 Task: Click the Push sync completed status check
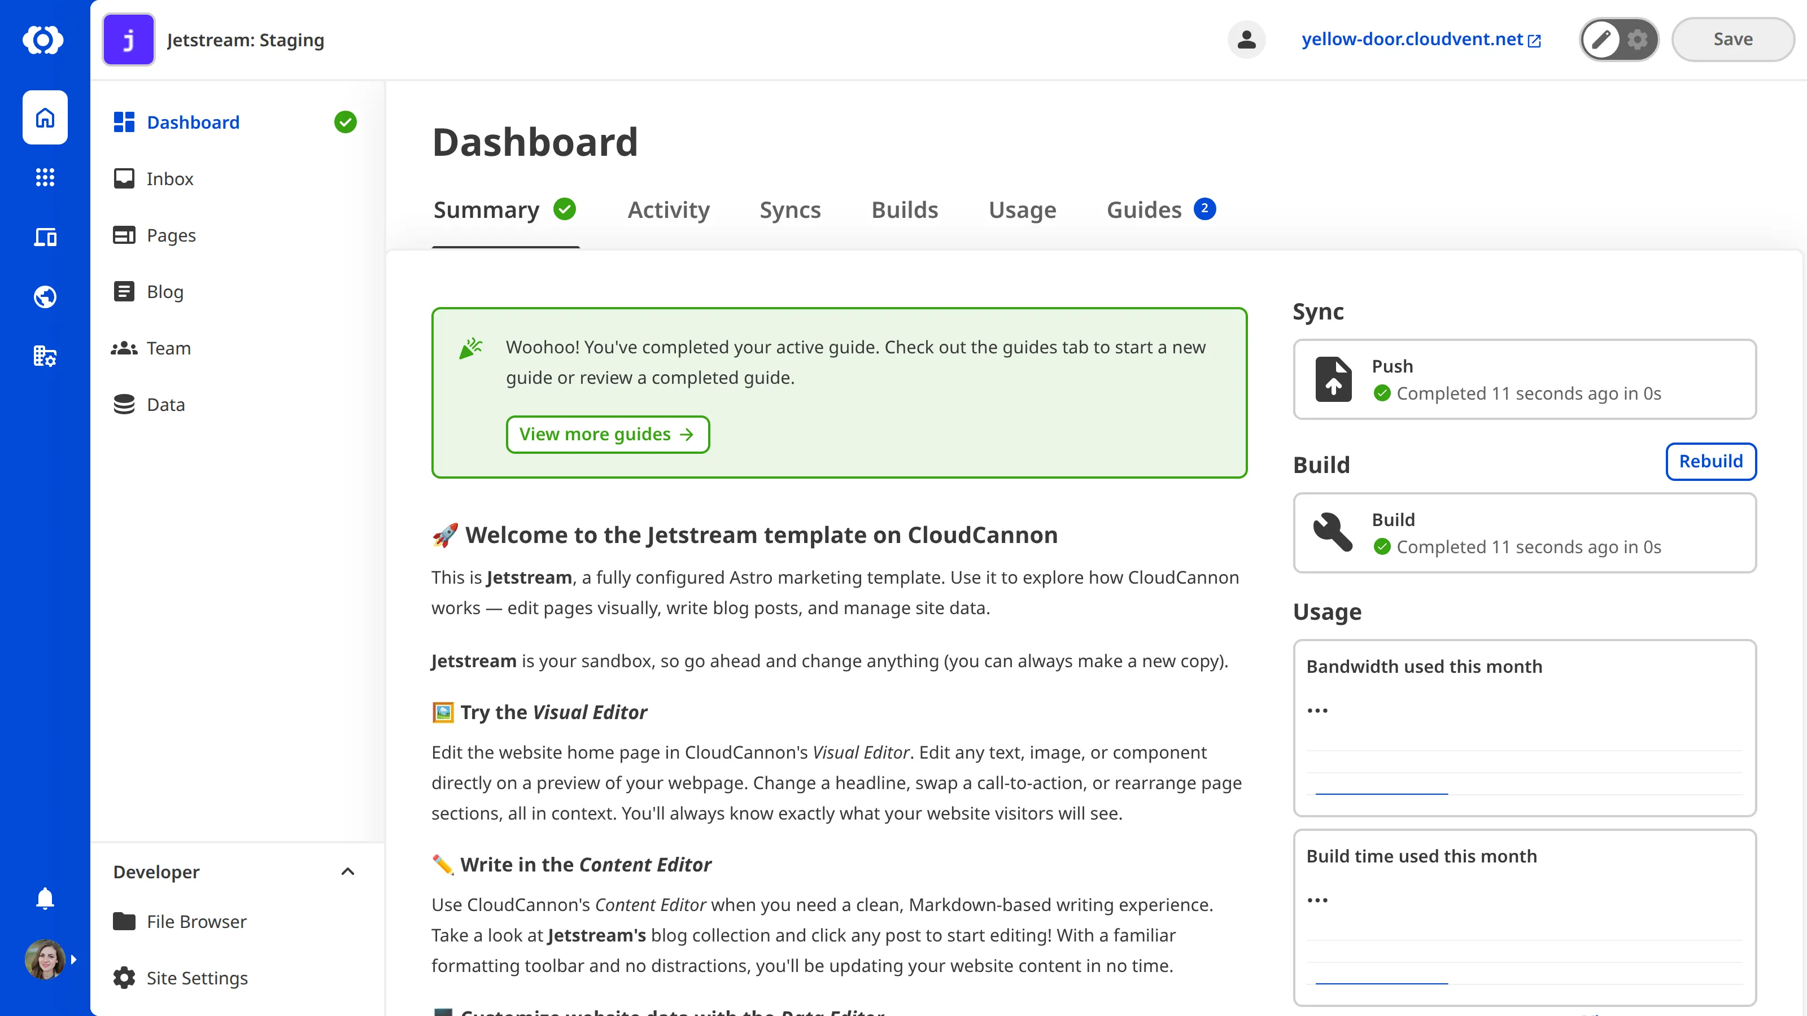(1382, 393)
